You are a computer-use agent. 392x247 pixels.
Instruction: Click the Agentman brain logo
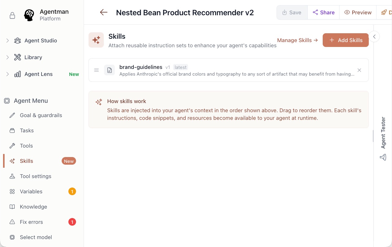29,15
